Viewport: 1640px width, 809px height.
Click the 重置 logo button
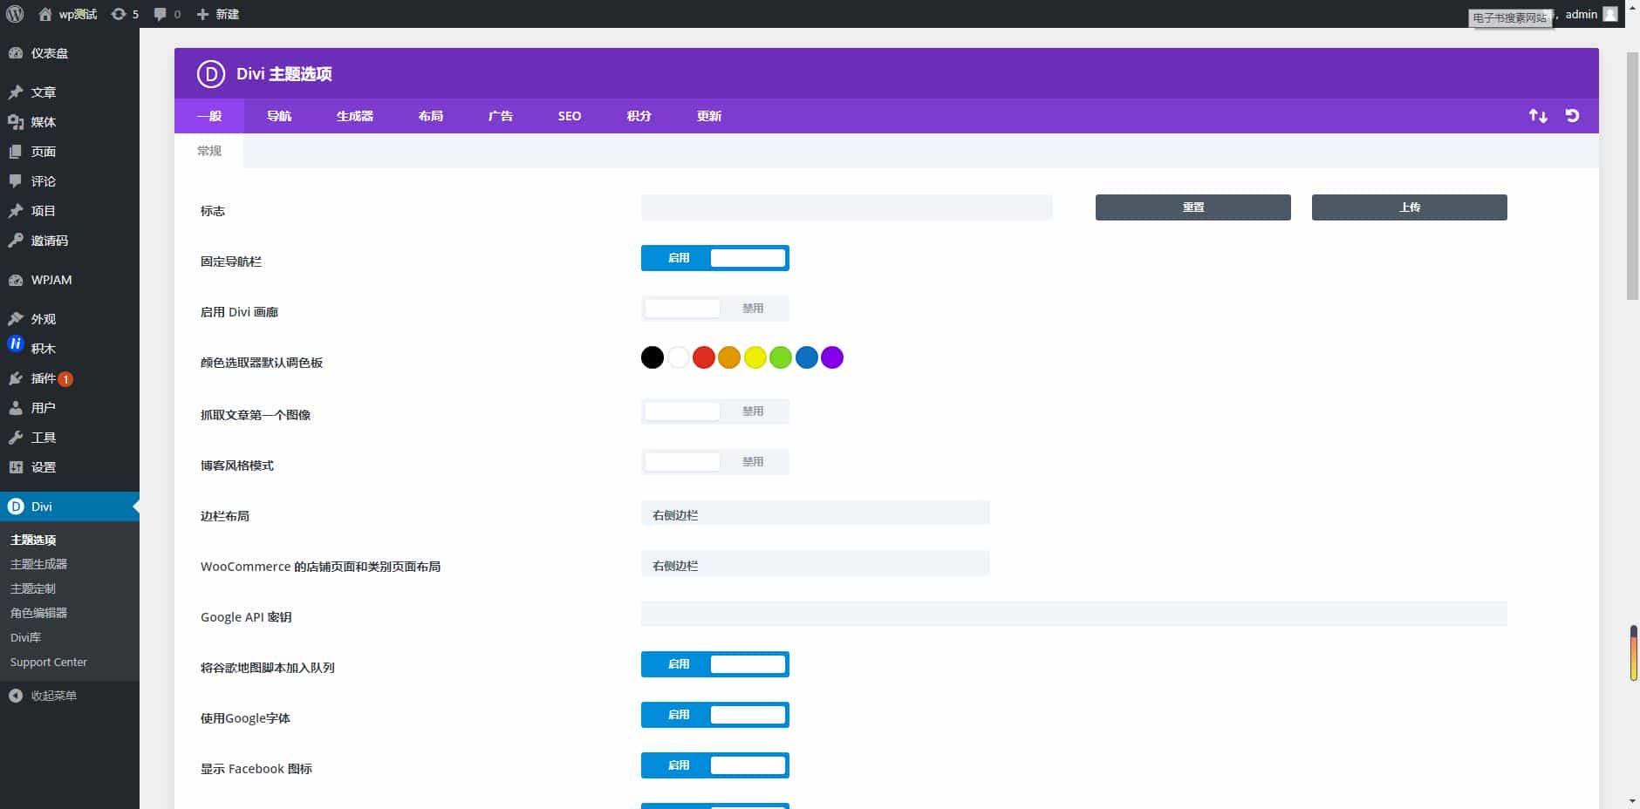pos(1193,207)
